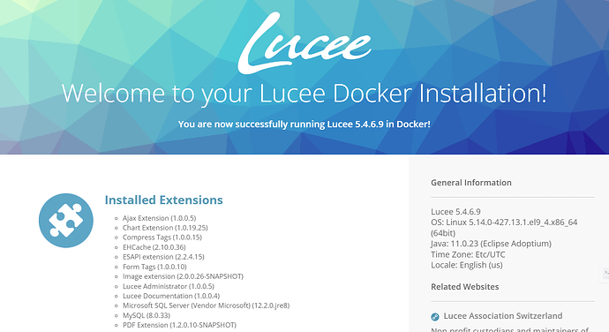Click Ajax Extension (1.0.0.5) list entry
The image size is (609, 332).
click(x=159, y=218)
